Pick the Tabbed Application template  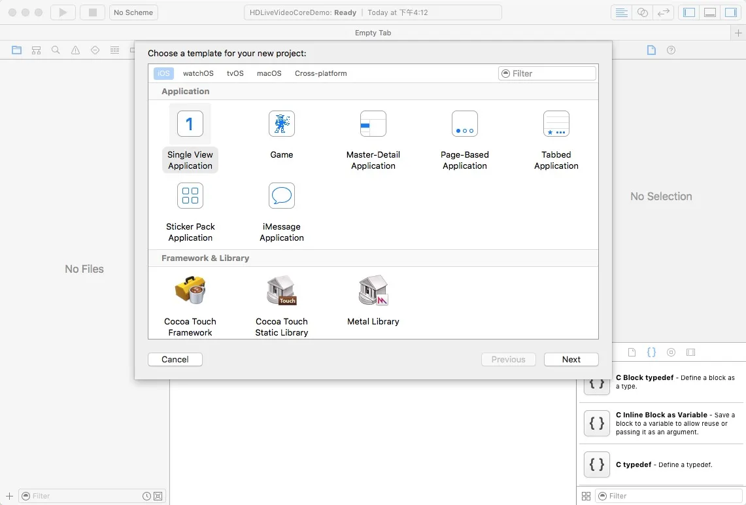[x=556, y=139]
